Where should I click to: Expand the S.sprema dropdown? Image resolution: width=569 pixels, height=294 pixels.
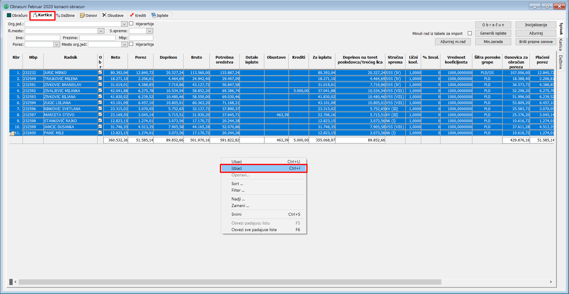(150, 31)
